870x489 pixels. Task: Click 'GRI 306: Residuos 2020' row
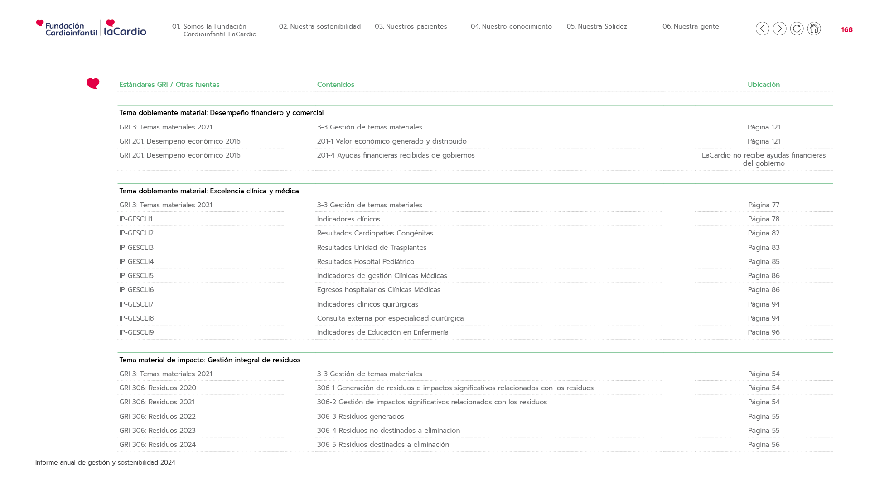pyautogui.click(x=158, y=388)
